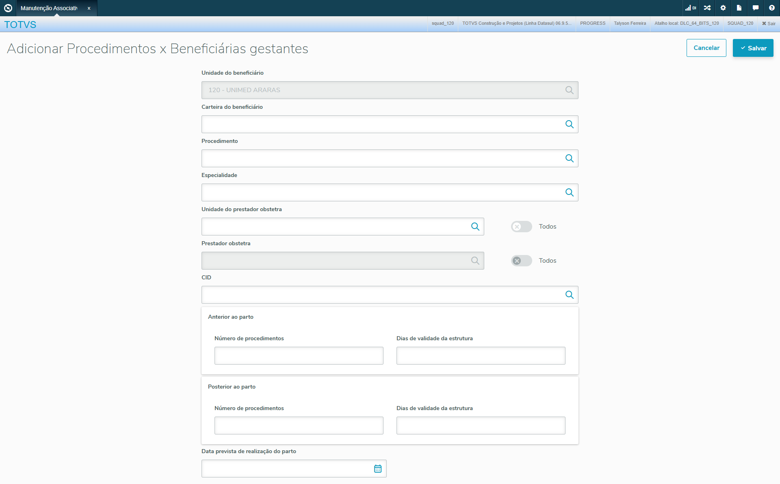Open Procedimento lookup magnifier
The image size is (780, 484).
[569, 158]
